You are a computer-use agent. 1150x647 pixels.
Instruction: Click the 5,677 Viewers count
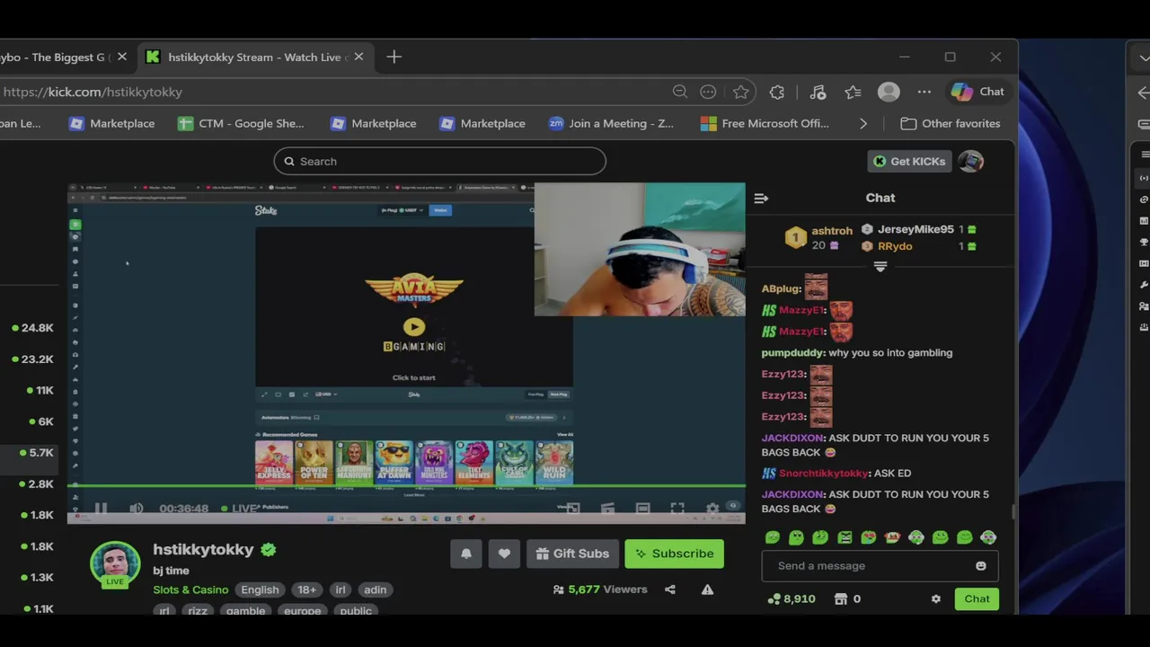coord(600,589)
